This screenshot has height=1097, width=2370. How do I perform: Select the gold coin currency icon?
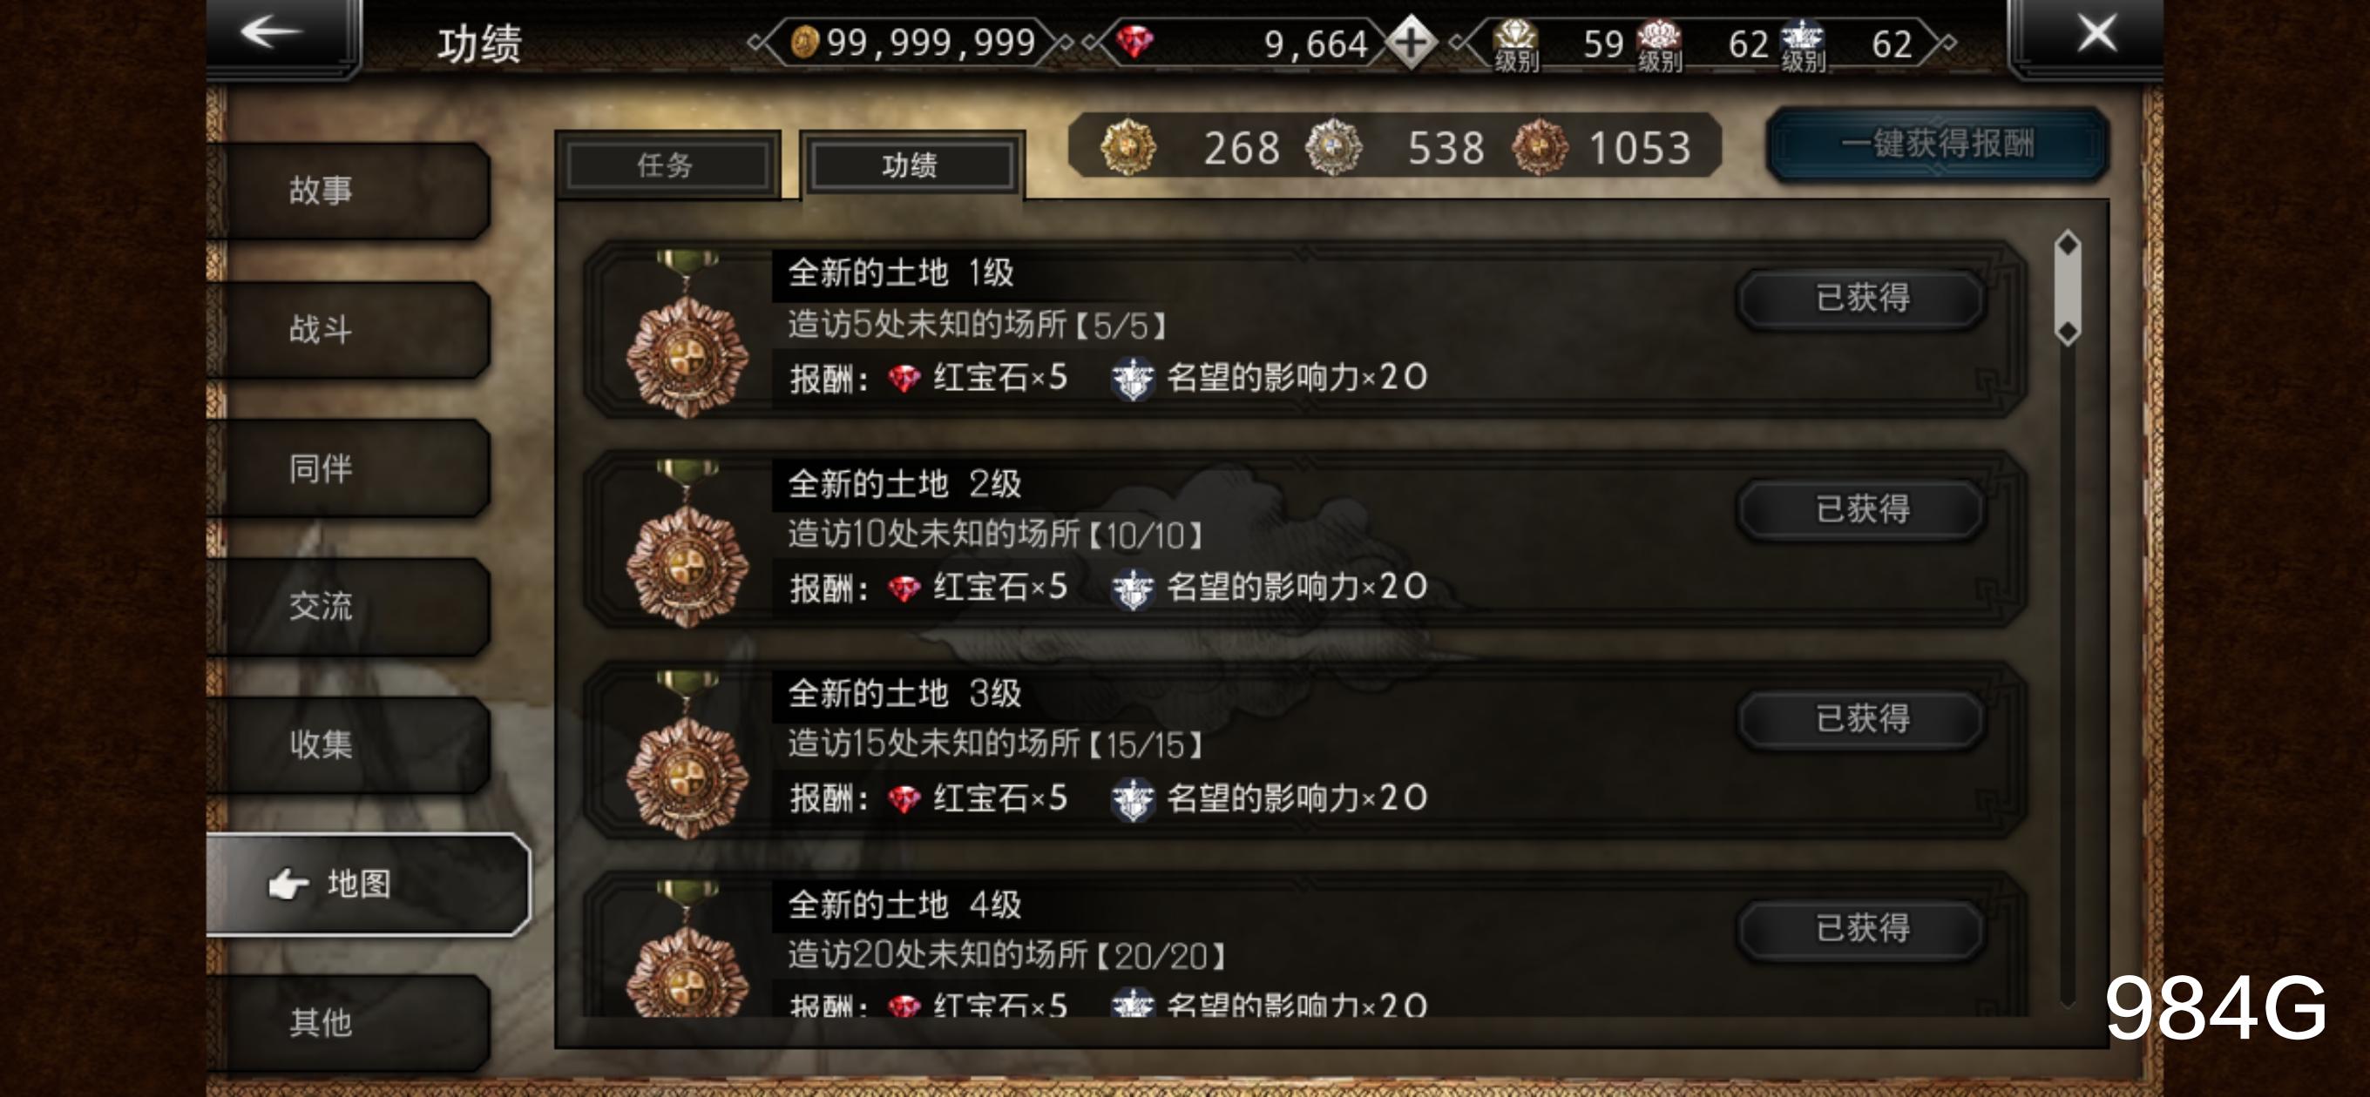point(805,43)
